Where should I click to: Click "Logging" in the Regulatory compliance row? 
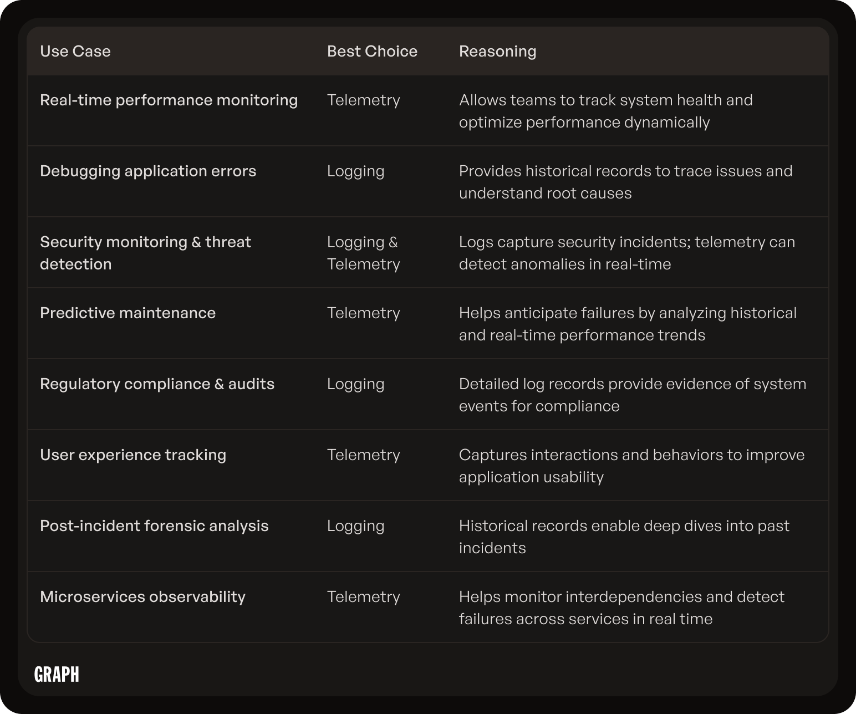tap(355, 384)
